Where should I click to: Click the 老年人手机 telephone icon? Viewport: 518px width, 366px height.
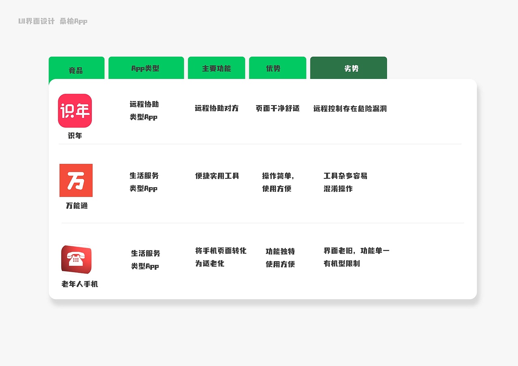coord(76,260)
